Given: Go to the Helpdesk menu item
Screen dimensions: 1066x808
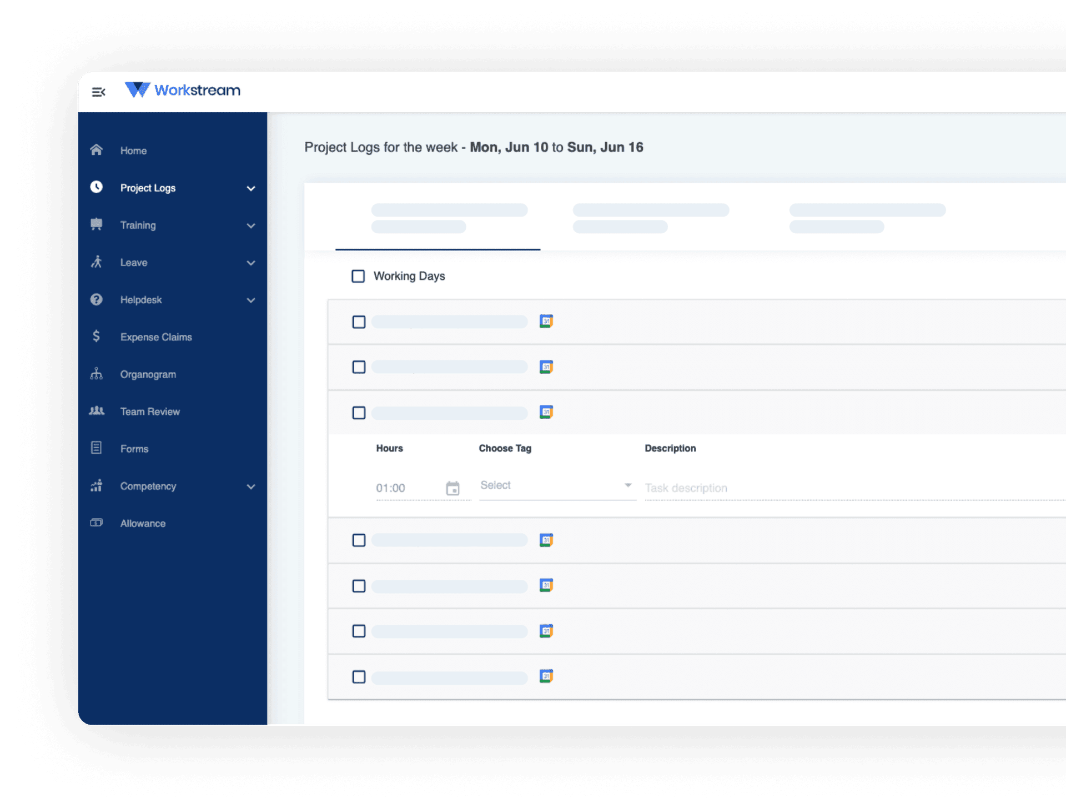Looking at the screenshot, I should point(141,300).
